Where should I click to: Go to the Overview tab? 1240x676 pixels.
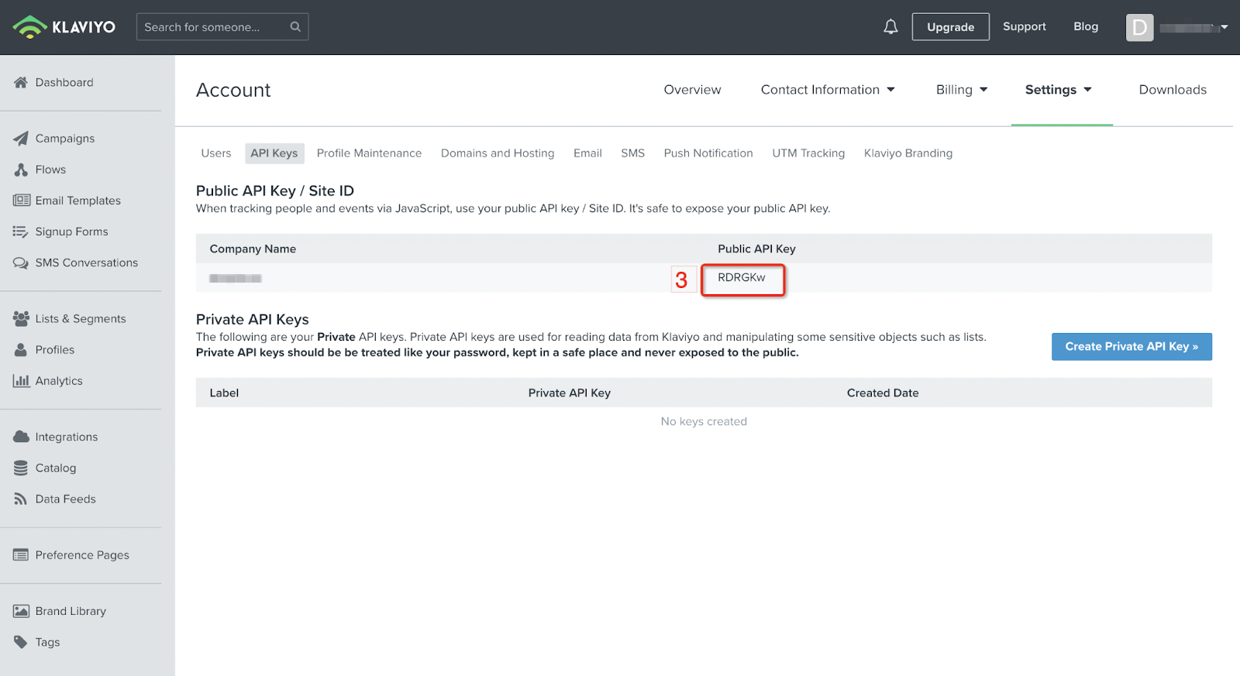click(692, 90)
